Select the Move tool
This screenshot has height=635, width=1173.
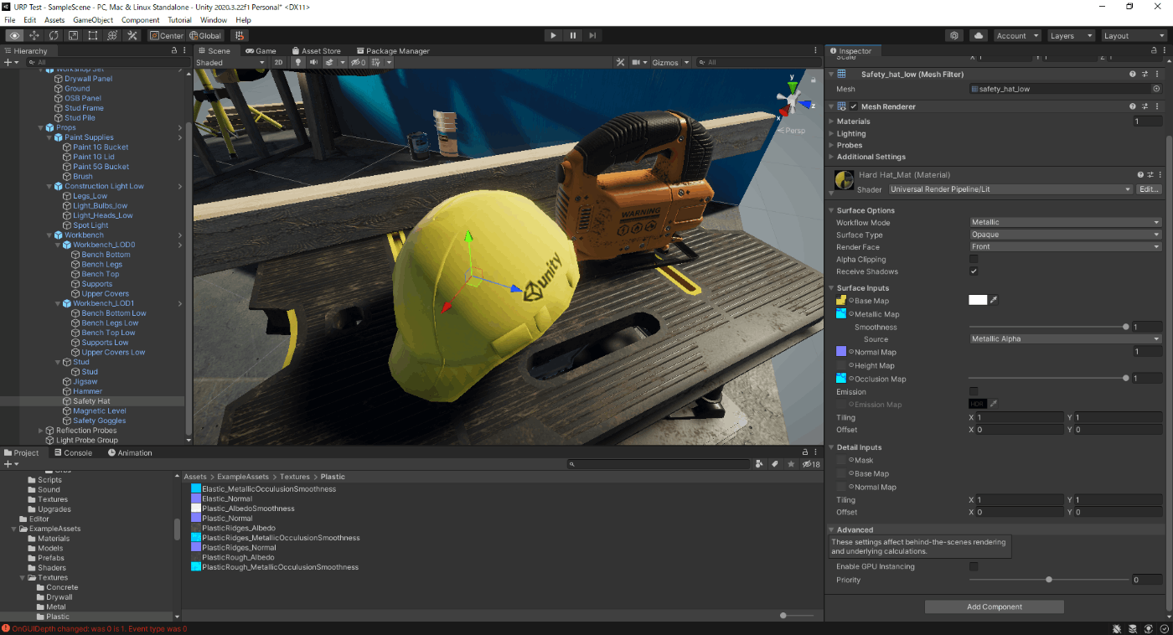tap(34, 35)
